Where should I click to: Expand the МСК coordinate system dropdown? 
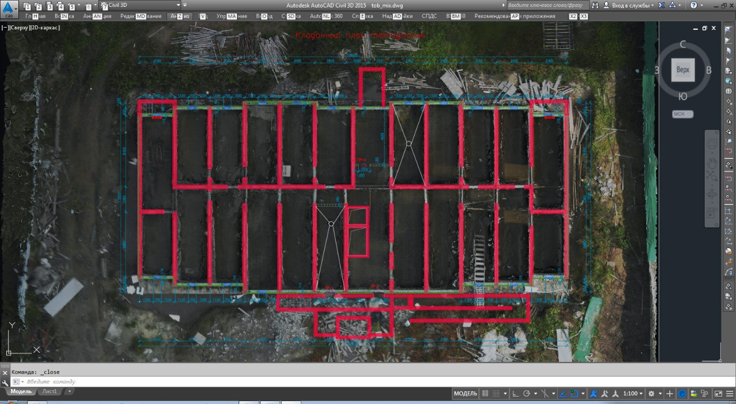pyautogui.click(x=683, y=114)
